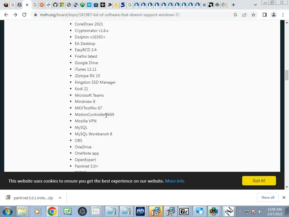
Task: Switch to the GitHub tab
Action: coord(55,5)
